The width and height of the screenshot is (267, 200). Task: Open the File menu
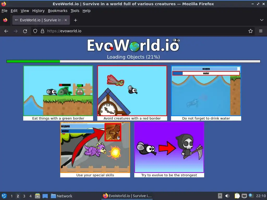[x=4, y=11]
